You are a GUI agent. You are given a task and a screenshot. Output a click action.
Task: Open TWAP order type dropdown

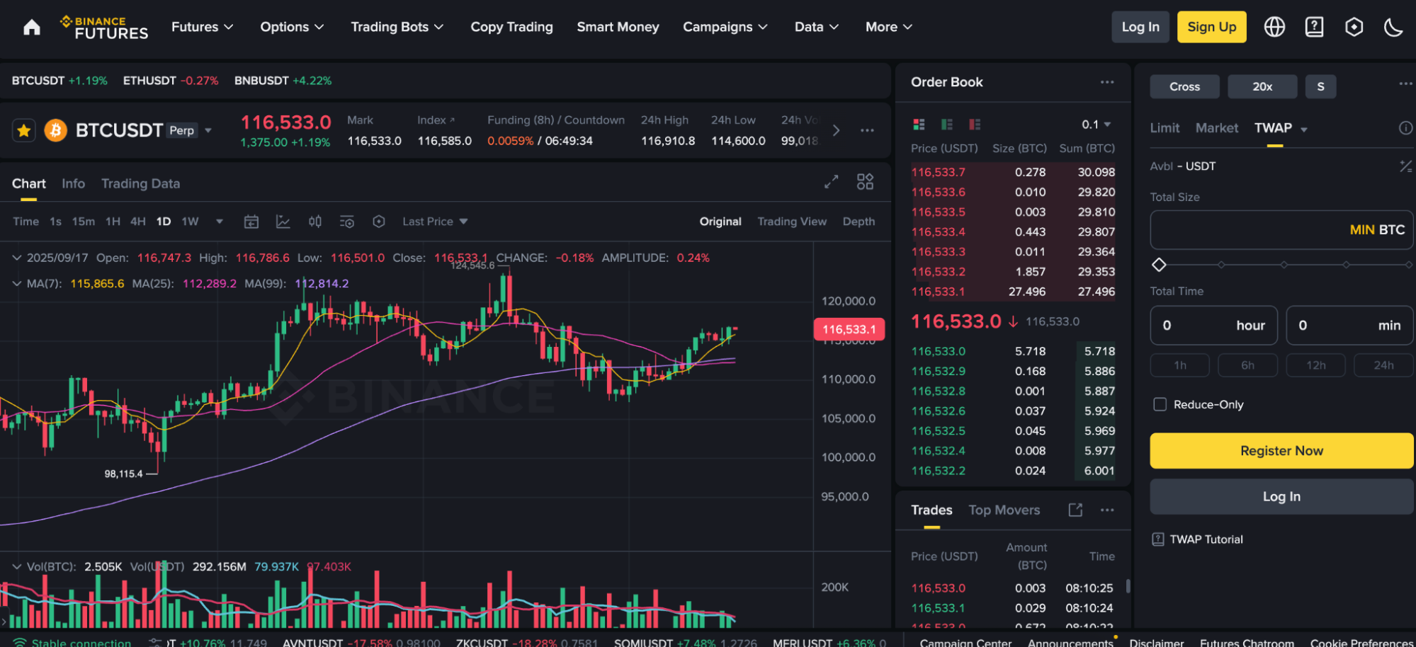[1304, 129]
